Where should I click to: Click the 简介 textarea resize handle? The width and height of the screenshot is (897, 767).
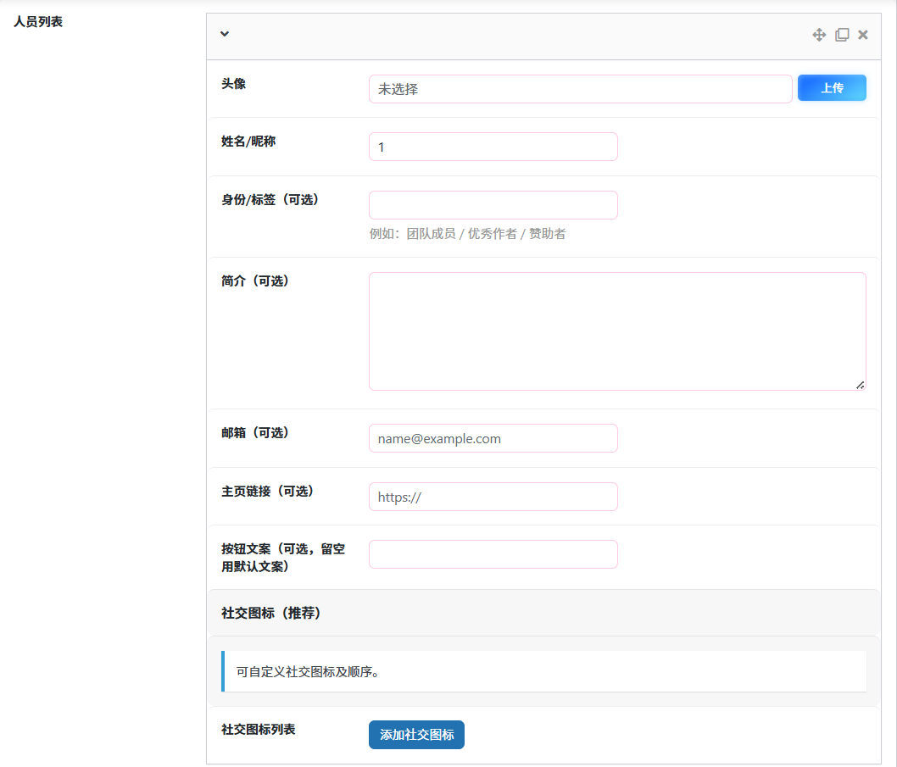coord(860,385)
